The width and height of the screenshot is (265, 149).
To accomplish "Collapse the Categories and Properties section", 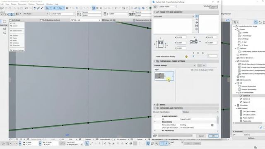I will pos(154,108).
